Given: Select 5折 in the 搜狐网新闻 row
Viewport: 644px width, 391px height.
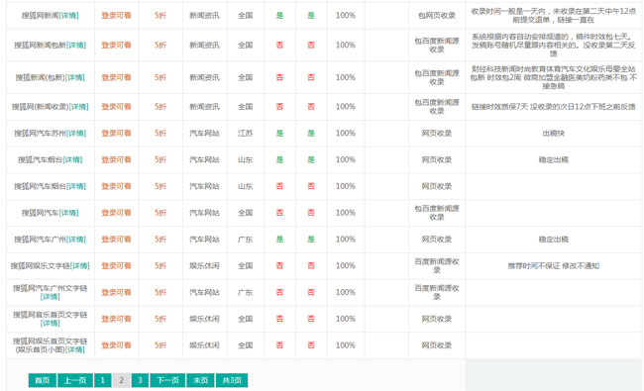Looking at the screenshot, I should [x=161, y=16].
